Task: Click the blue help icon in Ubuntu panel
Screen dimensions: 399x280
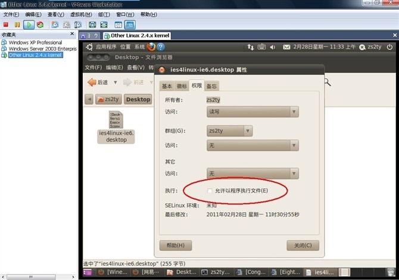Action: 161,47
